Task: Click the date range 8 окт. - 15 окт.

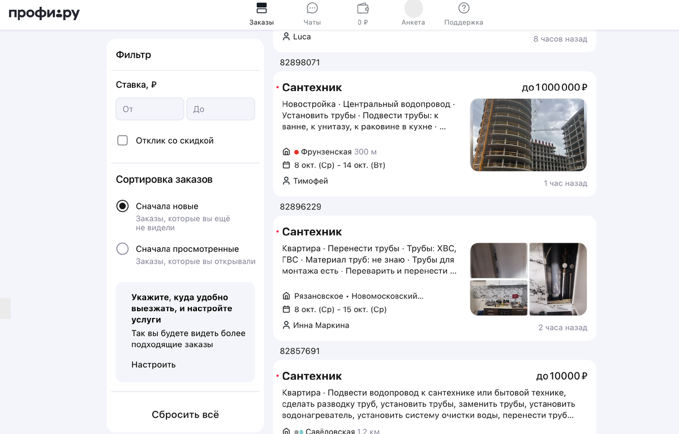Action: [341, 310]
